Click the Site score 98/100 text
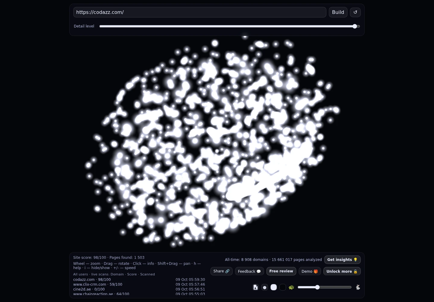 click(90, 258)
